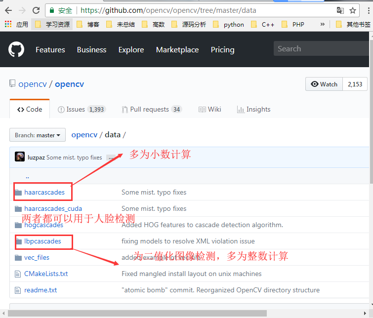Click the 2,153 watchers count
Viewport: 373px width, 318px height.
tap(355, 84)
